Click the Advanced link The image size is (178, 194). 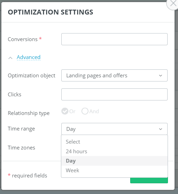coord(28,57)
